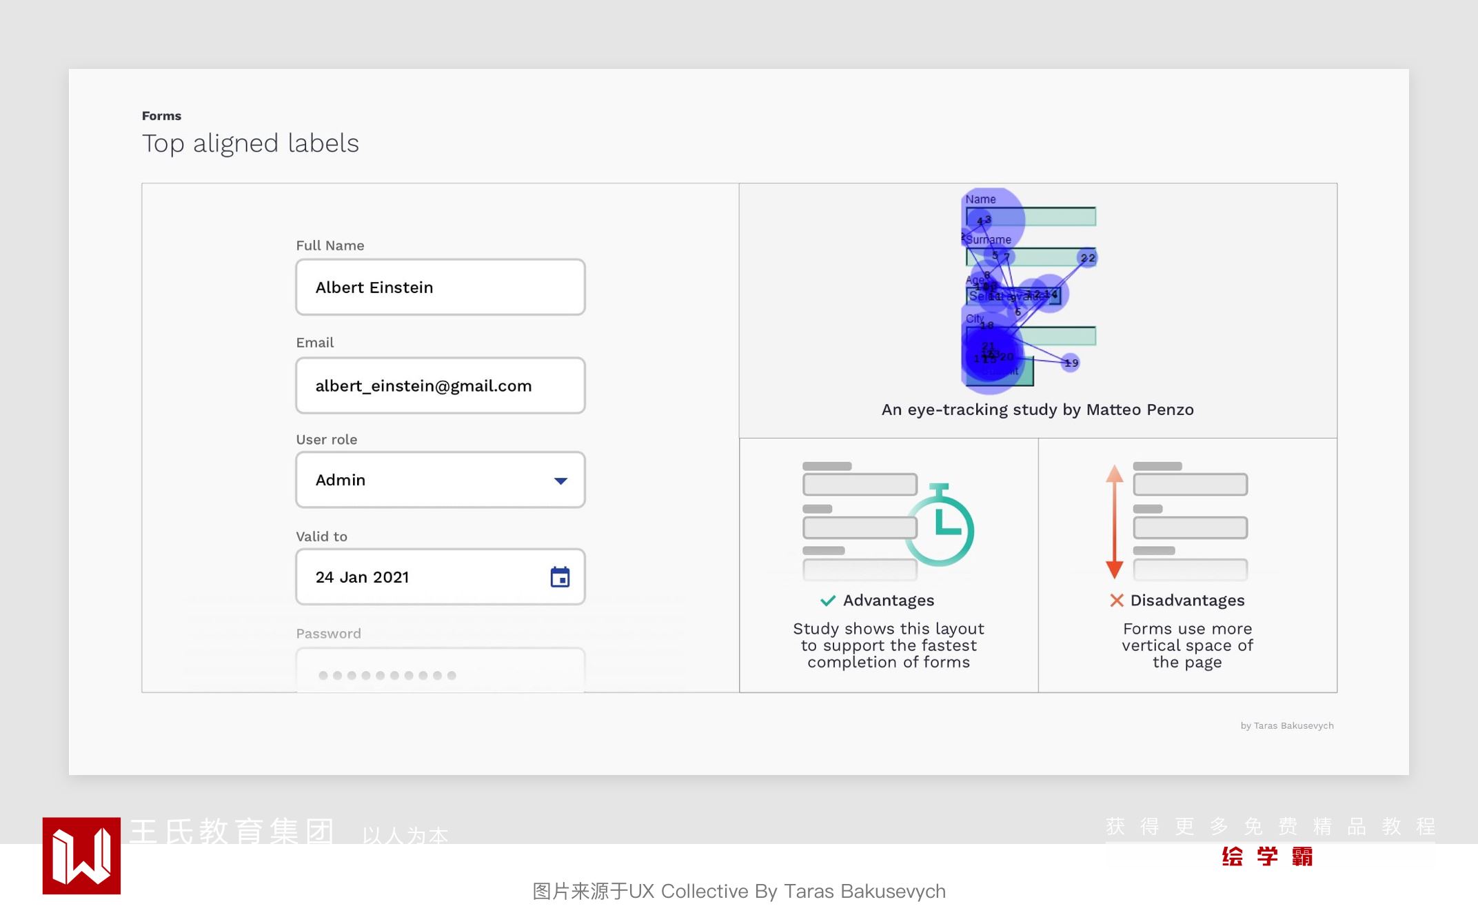
Task: Open the calendar icon in Valid to field
Action: 560,577
